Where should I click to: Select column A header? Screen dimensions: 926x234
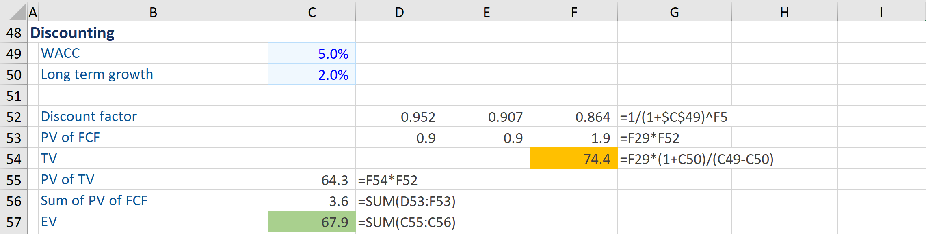[x=33, y=12]
